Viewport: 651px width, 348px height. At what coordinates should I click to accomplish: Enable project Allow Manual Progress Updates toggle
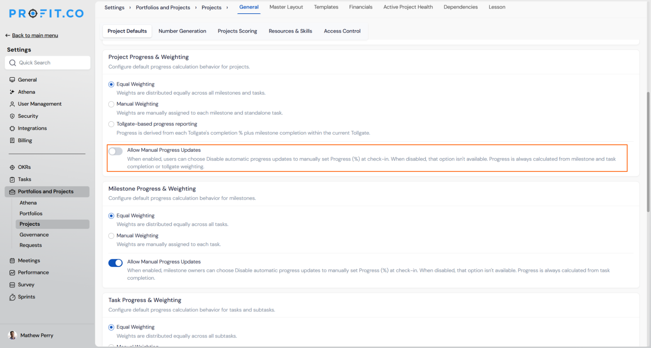[116, 151]
